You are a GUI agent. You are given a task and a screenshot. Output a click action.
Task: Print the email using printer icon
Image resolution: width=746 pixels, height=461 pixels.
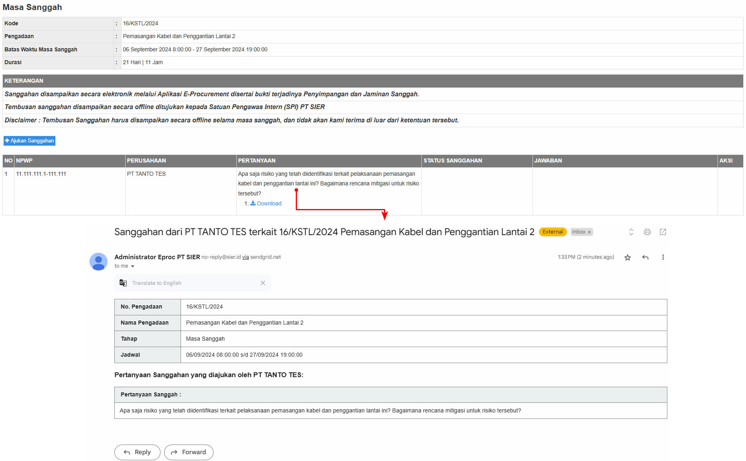[647, 232]
